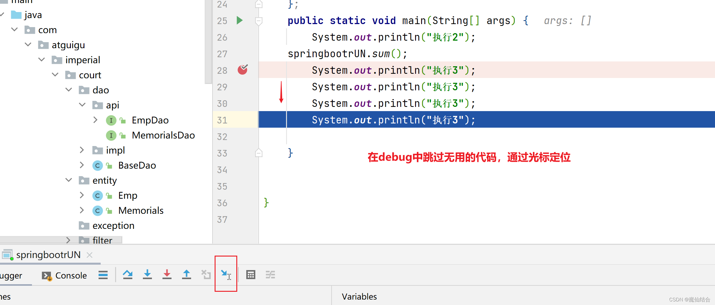Click the project tree horizontal scrollbar
The height and width of the screenshot is (305, 715).
pos(61,240)
